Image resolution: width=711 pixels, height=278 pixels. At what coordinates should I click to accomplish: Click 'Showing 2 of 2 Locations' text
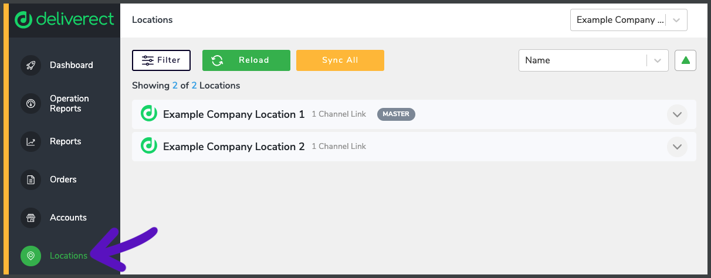pyautogui.click(x=186, y=86)
